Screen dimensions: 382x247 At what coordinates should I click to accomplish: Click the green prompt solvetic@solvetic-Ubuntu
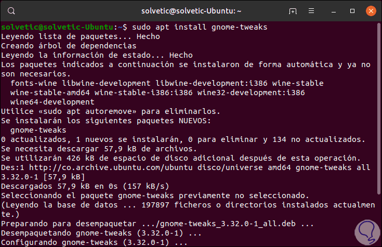57,27
